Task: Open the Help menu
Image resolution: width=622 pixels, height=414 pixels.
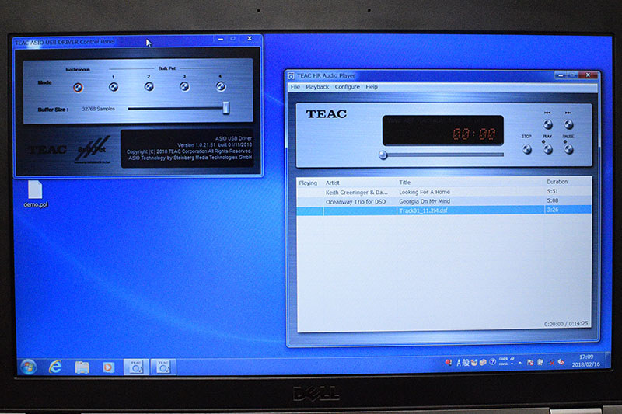Action: click(x=372, y=87)
